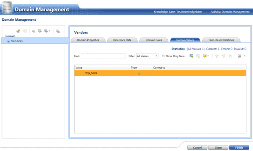Open the Term-Based Relations tab
Viewport: 253px width, 151px height.
coord(221,40)
